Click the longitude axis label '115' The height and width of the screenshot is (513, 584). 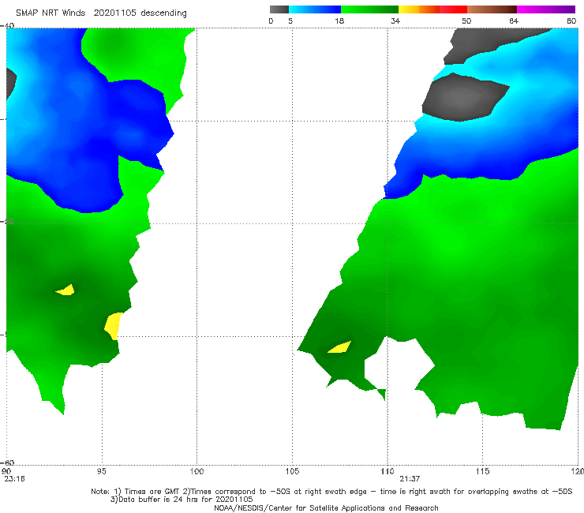click(483, 471)
